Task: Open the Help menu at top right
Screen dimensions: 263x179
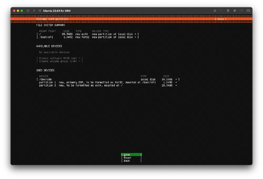Action: coord(220,19)
